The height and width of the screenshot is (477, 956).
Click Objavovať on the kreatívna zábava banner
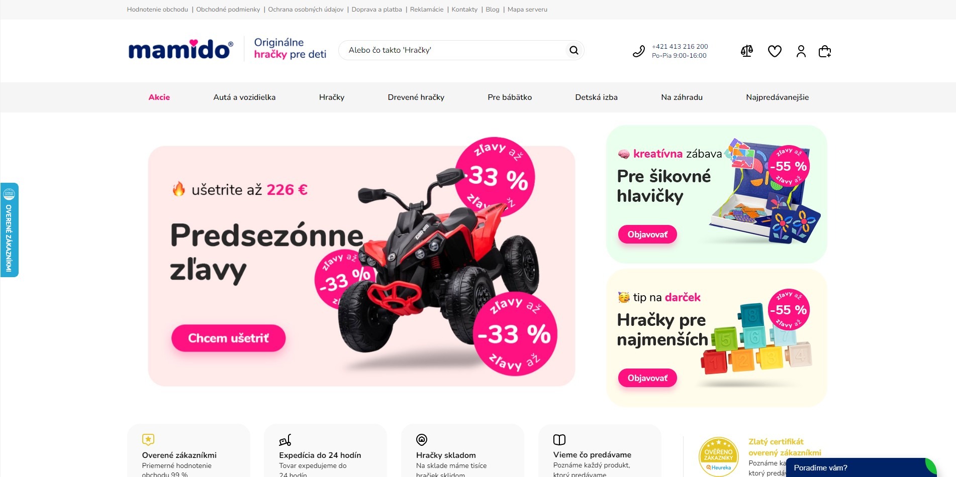point(647,234)
